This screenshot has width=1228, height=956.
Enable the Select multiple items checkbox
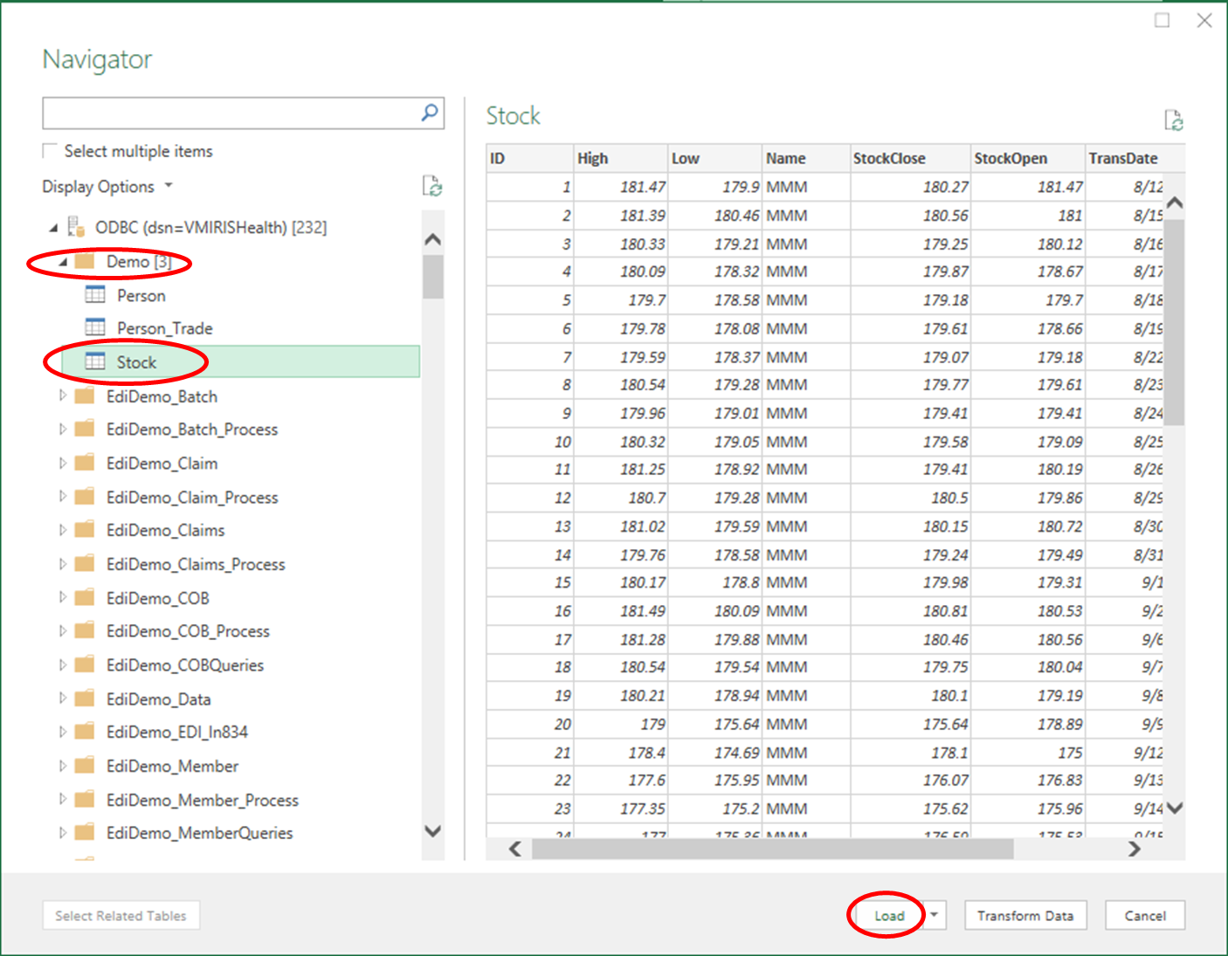pyautogui.click(x=51, y=151)
